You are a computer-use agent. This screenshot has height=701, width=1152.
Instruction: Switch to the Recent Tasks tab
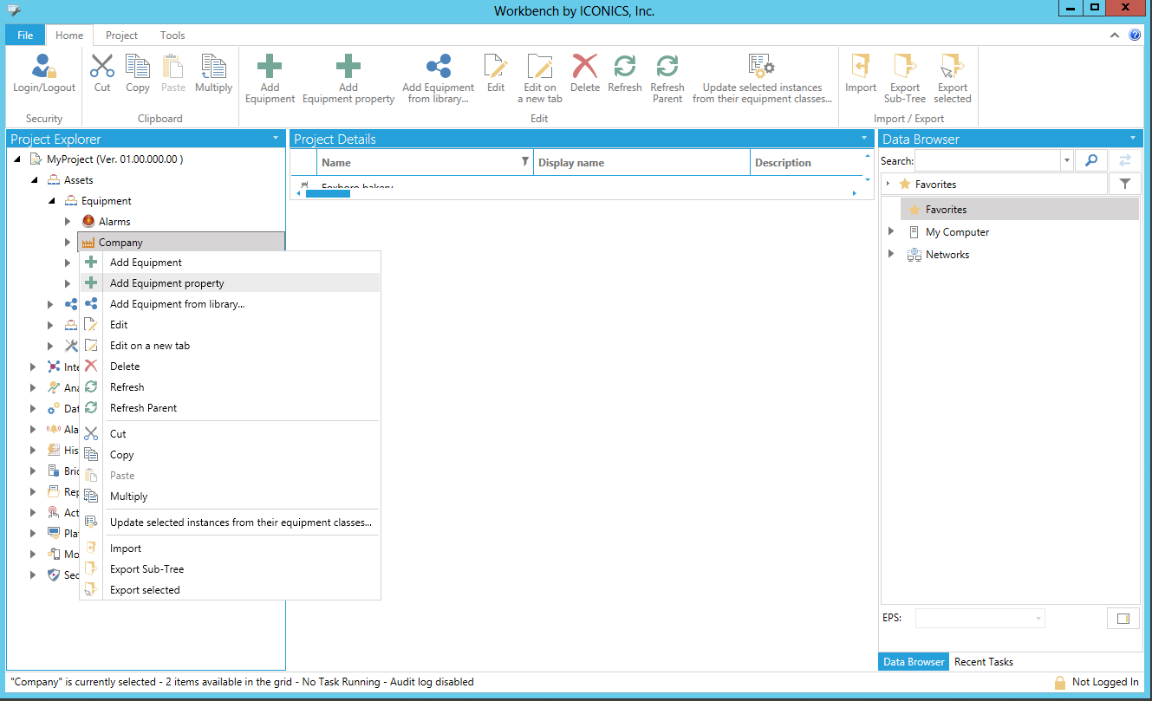[x=983, y=662]
